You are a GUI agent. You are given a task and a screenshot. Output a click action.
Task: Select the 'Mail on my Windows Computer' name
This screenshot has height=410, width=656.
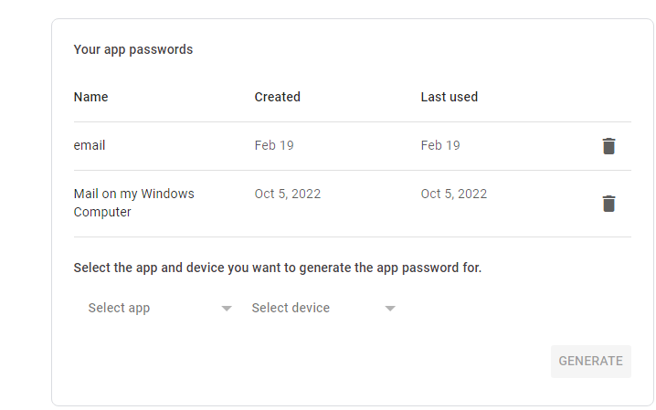[x=133, y=203]
